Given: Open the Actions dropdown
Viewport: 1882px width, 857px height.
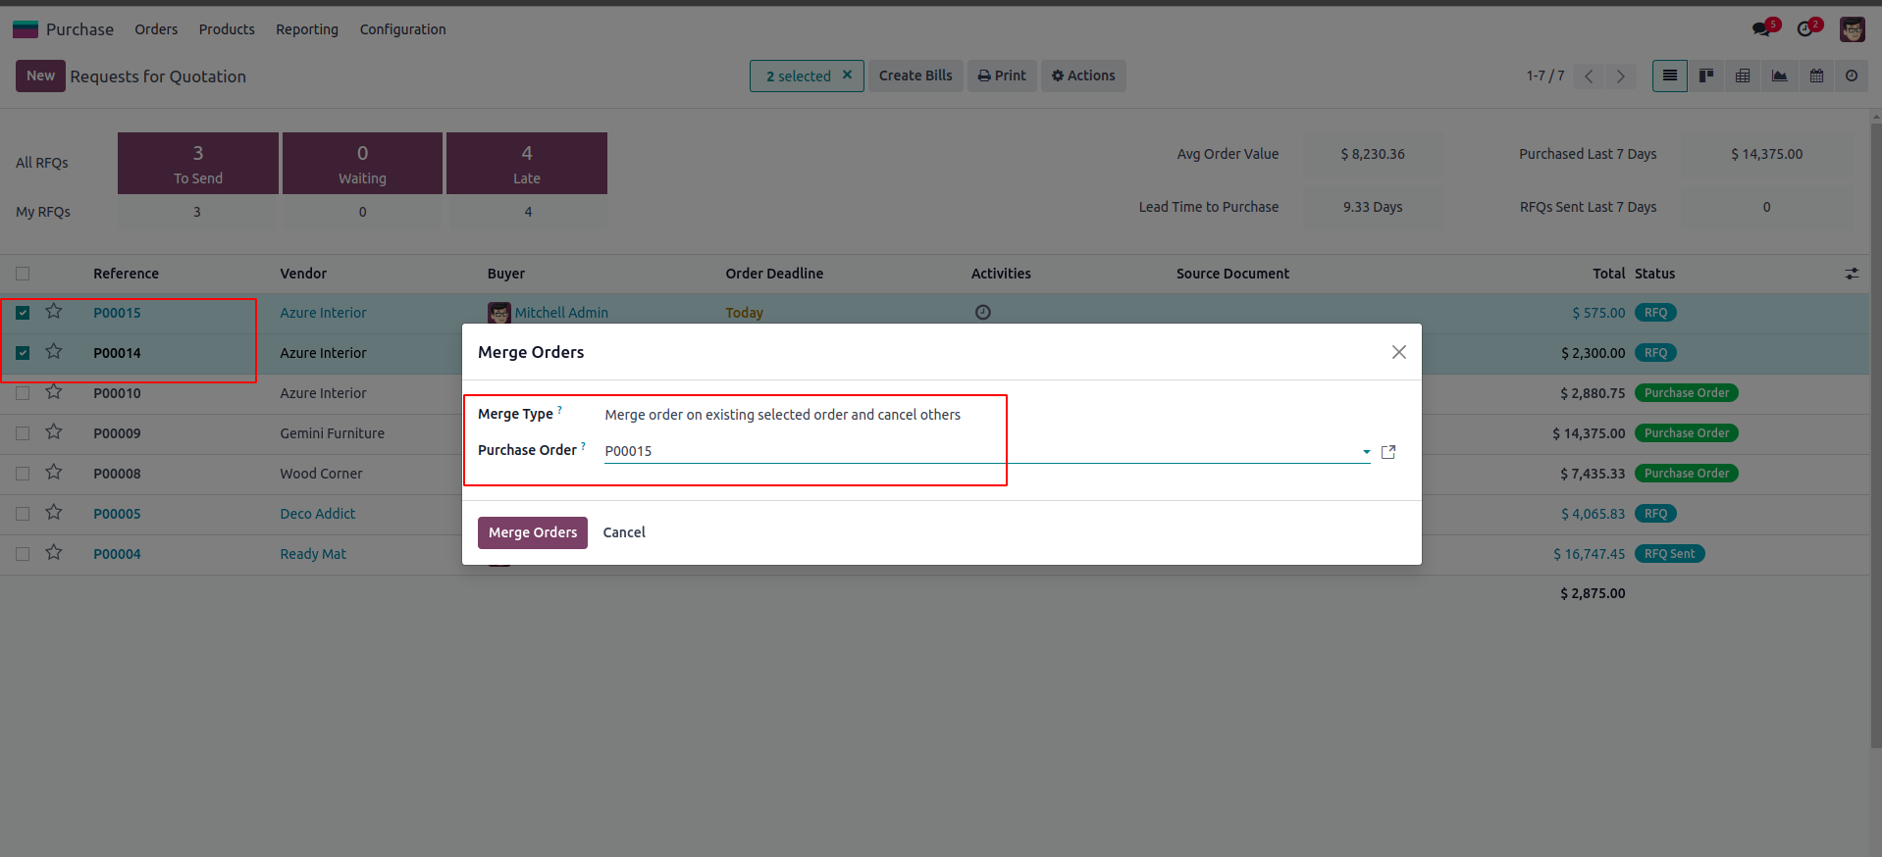Looking at the screenshot, I should (x=1083, y=76).
